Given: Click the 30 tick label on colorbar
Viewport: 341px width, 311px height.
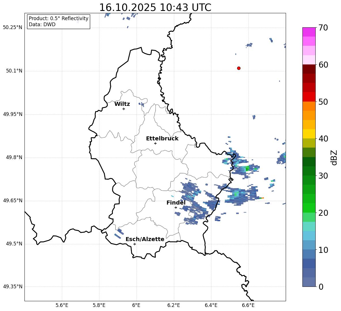Looking at the screenshot, I should point(323,176).
